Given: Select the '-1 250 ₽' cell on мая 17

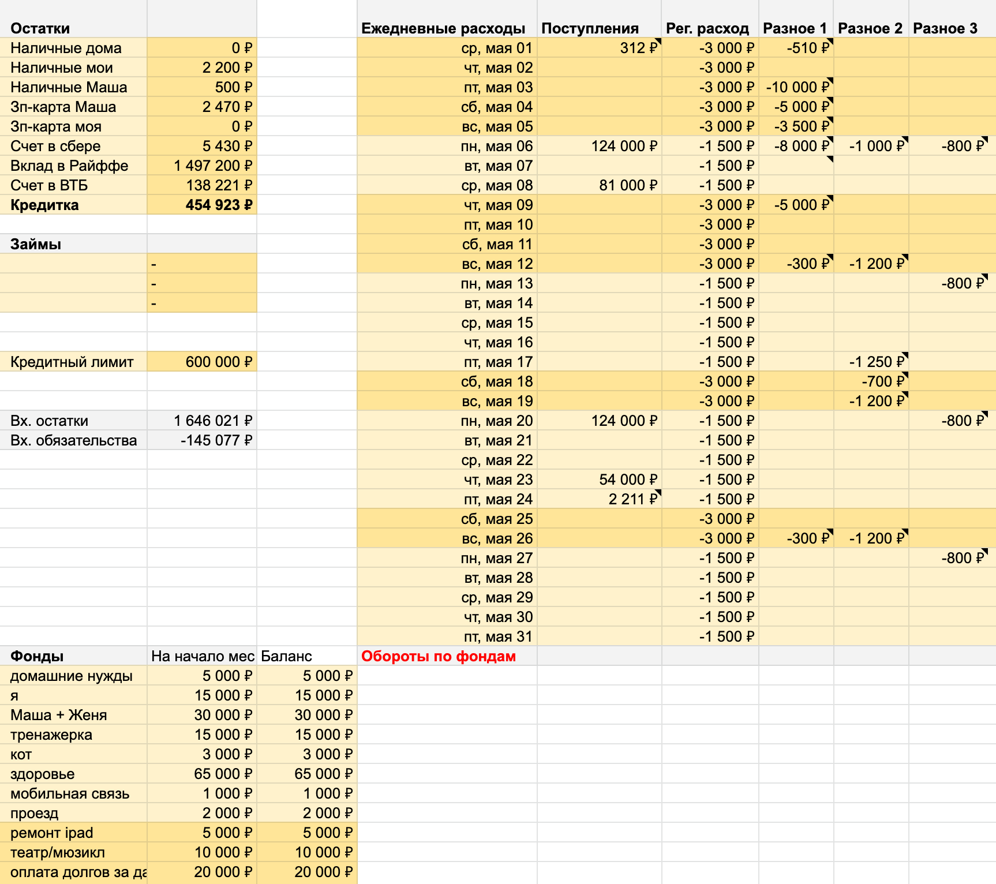Looking at the screenshot, I should (871, 362).
